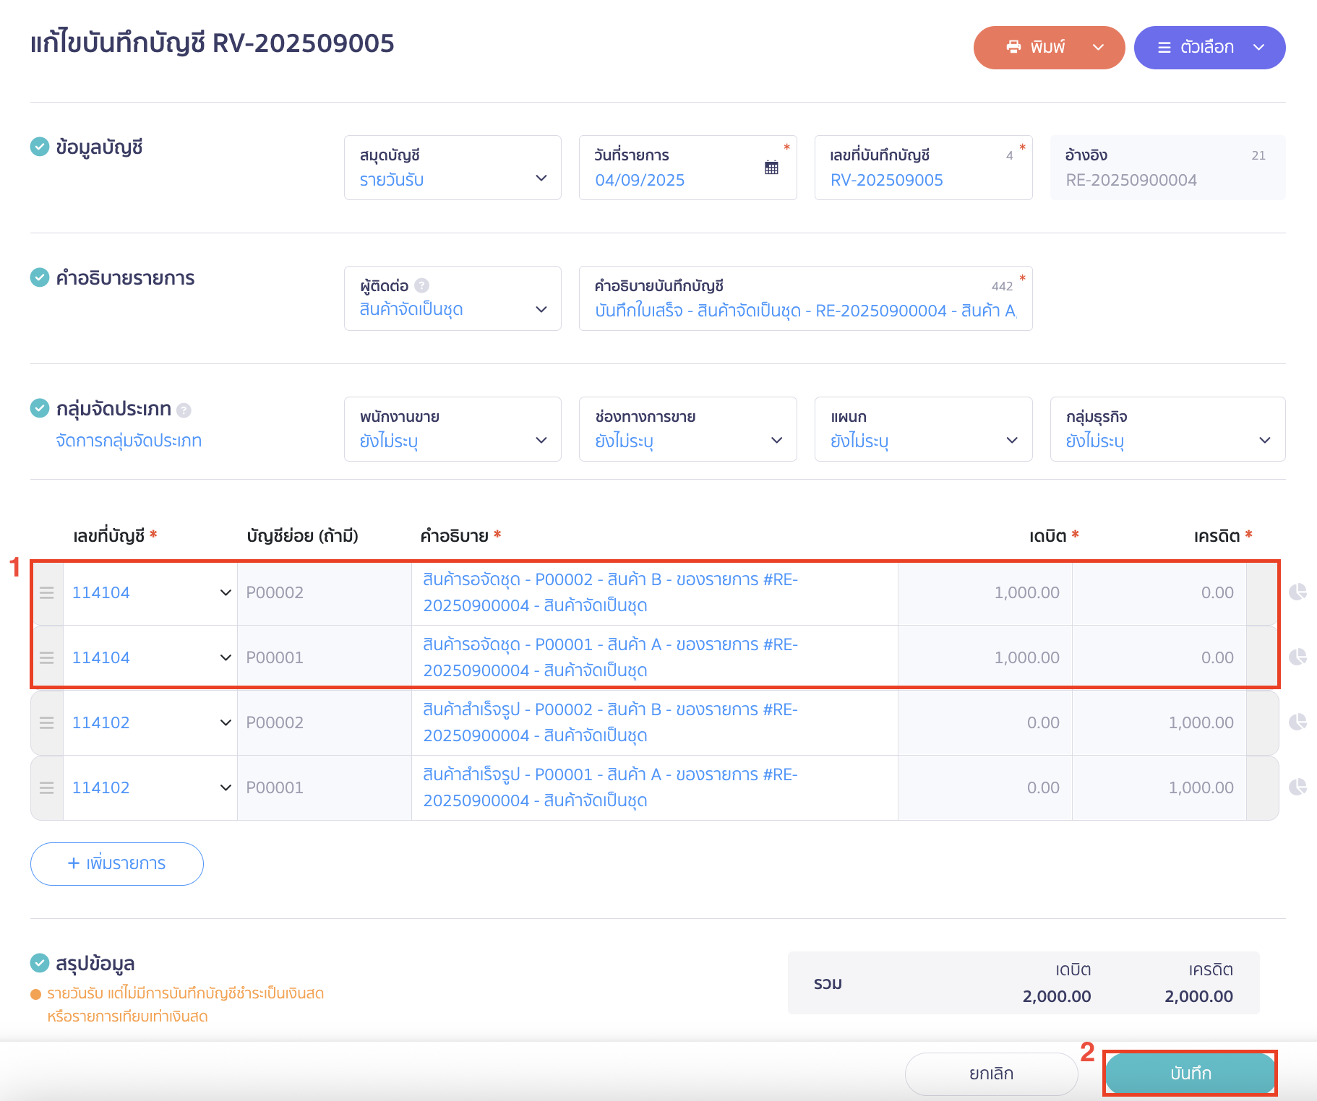Click pie chart icon on last 114102 row
Viewport: 1317px width, 1101px height.
tap(1297, 787)
